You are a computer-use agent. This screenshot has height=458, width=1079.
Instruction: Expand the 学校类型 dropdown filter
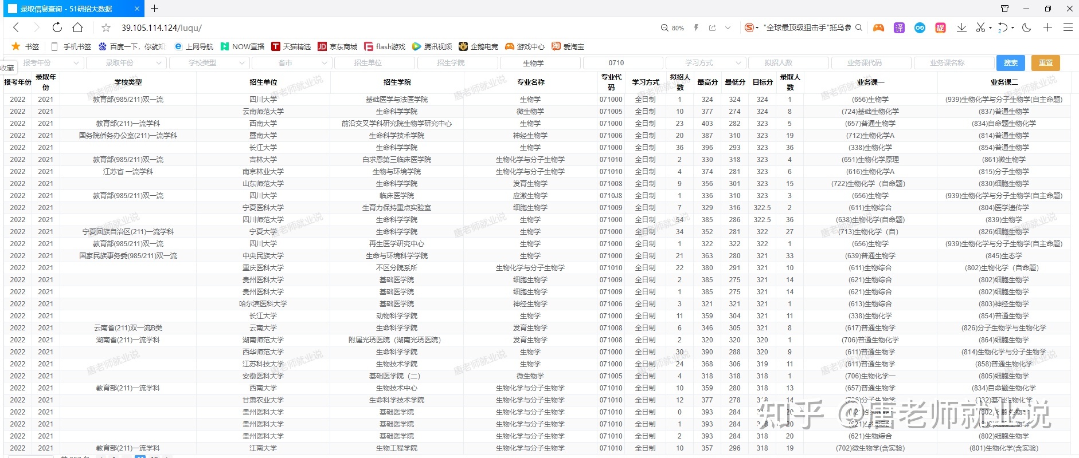pos(208,63)
